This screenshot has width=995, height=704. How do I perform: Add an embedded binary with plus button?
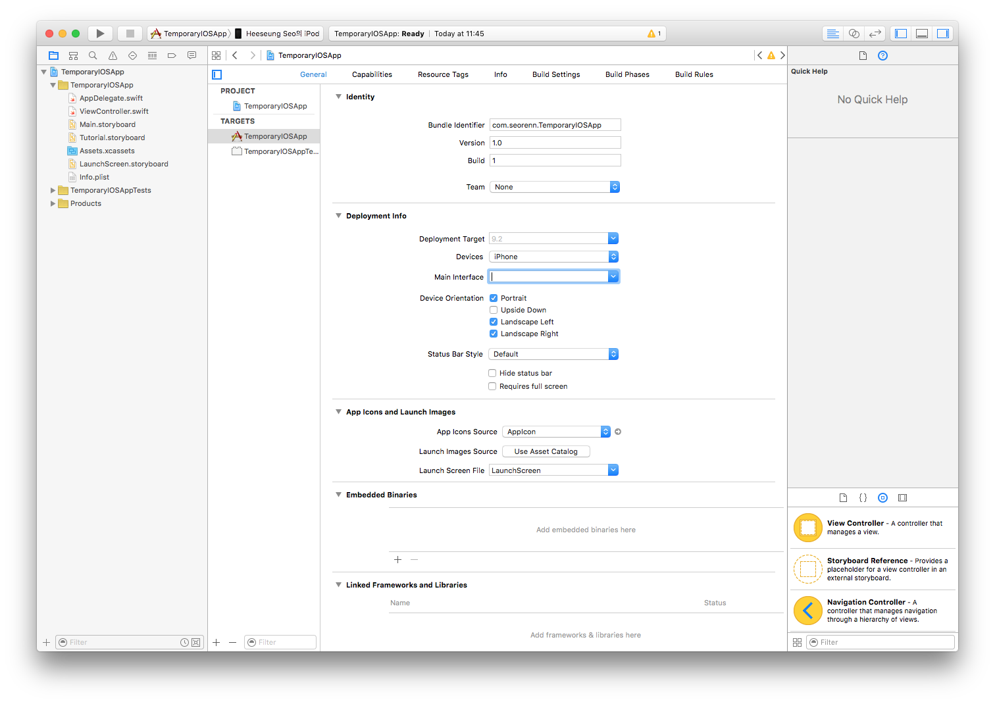coord(397,559)
